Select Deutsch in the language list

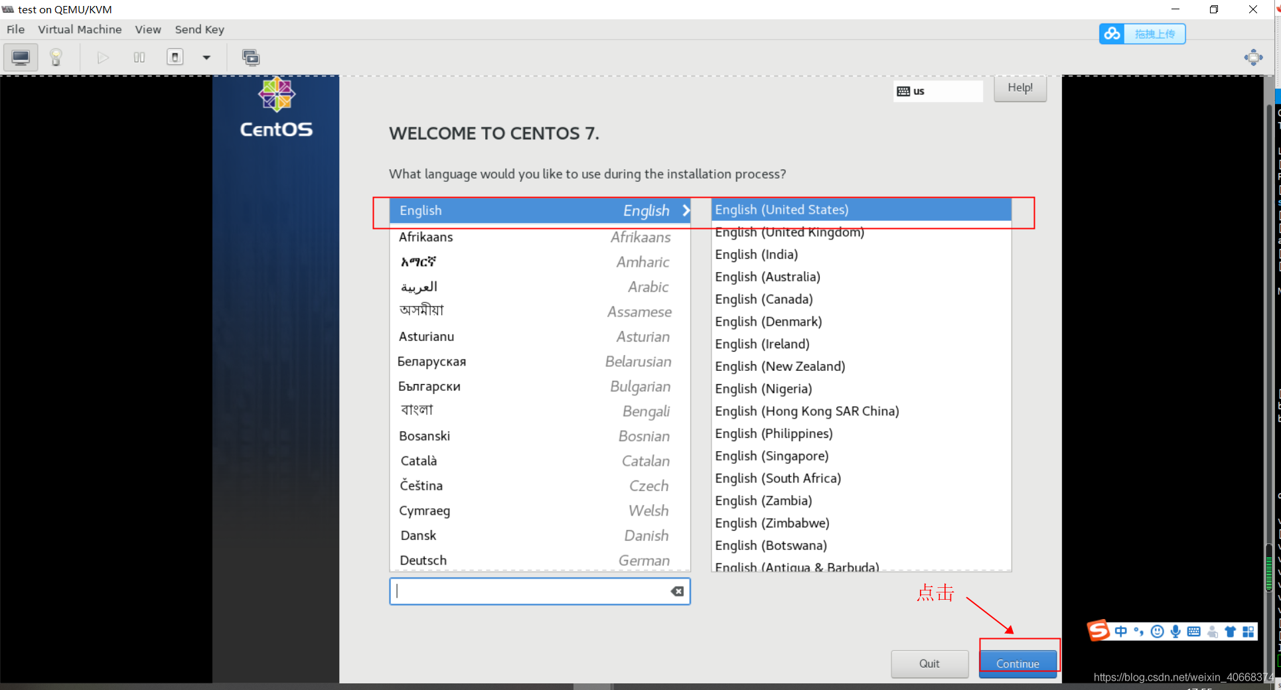coord(540,560)
